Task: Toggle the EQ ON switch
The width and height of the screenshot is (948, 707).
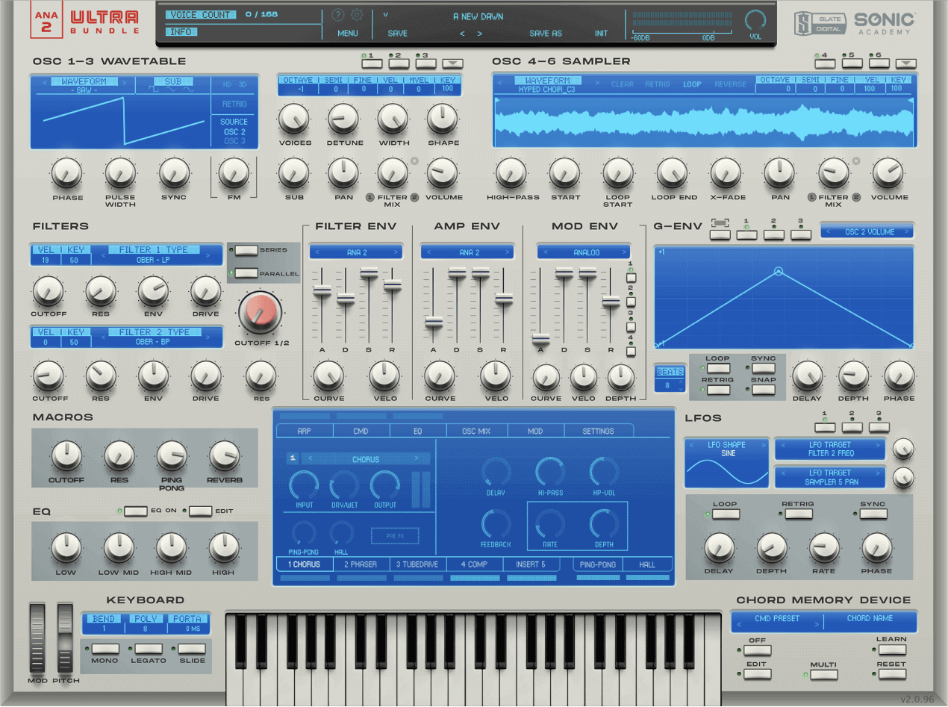Action: (136, 511)
